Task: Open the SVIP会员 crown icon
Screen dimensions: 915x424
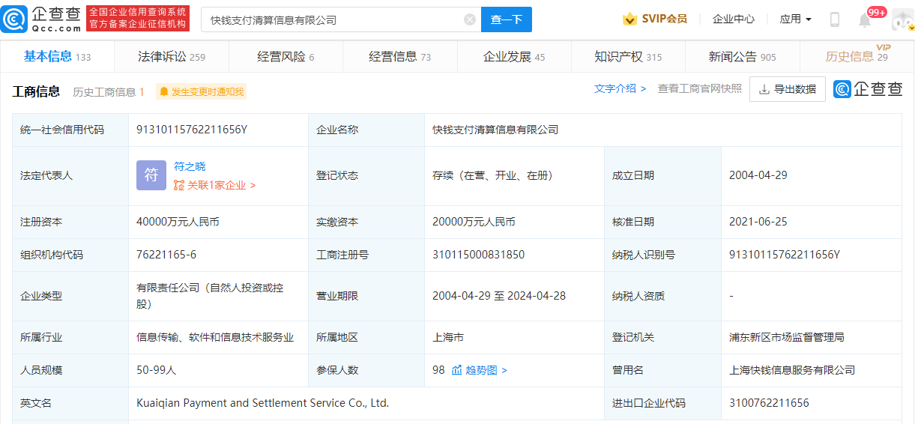Action: click(629, 19)
